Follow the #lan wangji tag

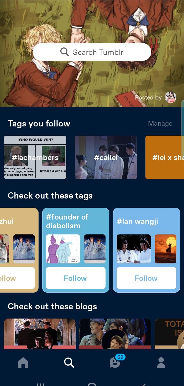pyautogui.click(x=146, y=278)
